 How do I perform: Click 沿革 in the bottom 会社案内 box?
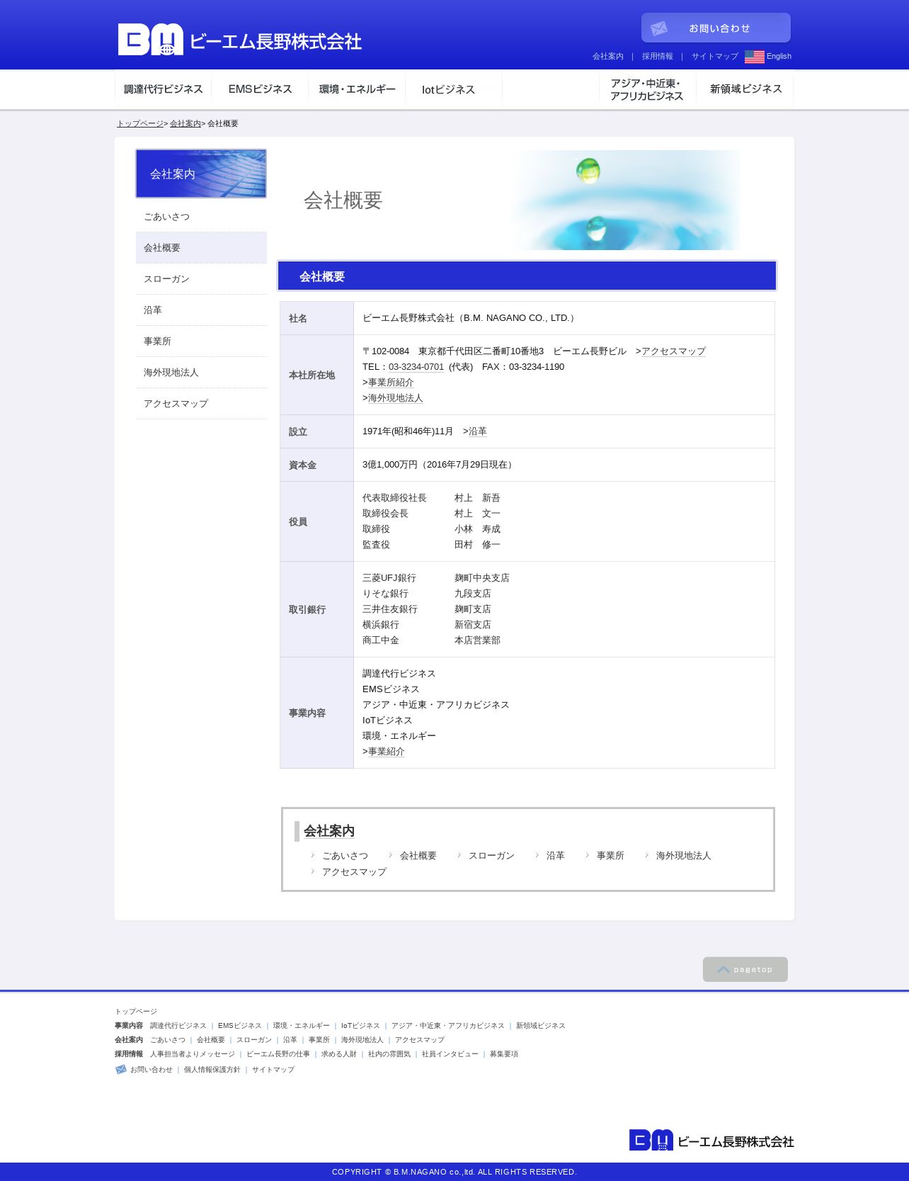tap(556, 856)
